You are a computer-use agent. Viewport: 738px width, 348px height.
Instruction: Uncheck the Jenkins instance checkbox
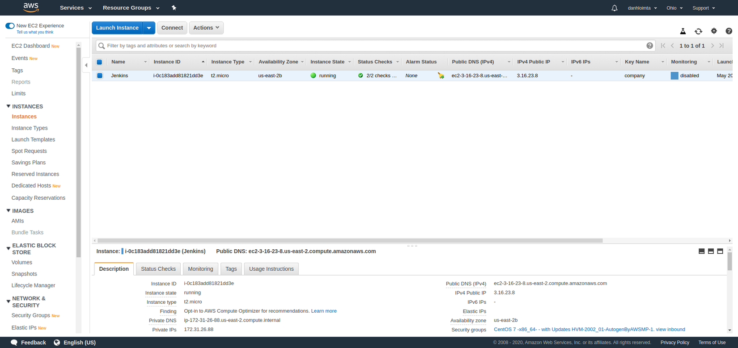(100, 75)
